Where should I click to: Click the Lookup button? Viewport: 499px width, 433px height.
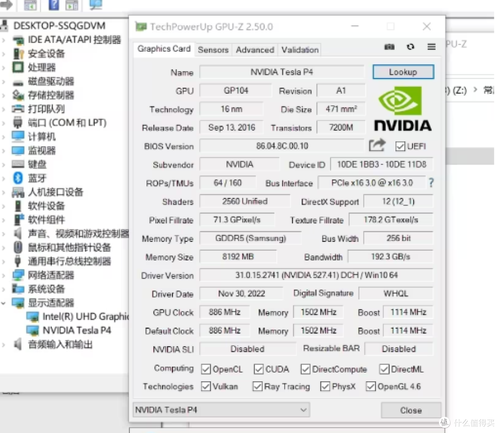coord(403,72)
